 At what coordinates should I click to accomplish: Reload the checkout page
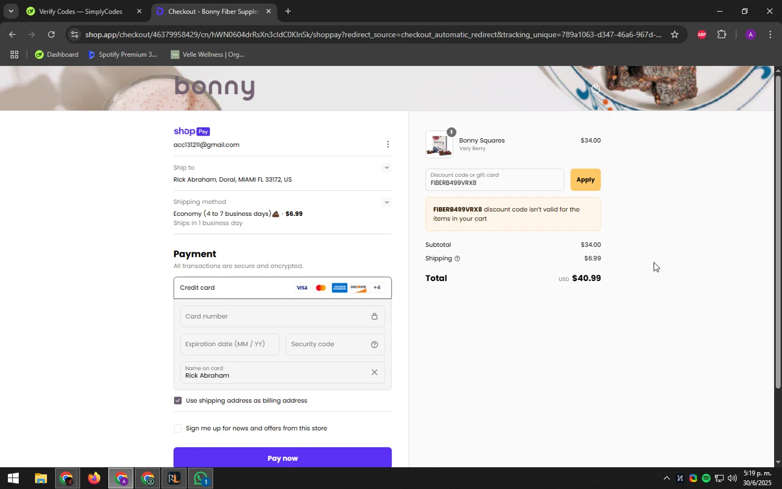tap(51, 35)
